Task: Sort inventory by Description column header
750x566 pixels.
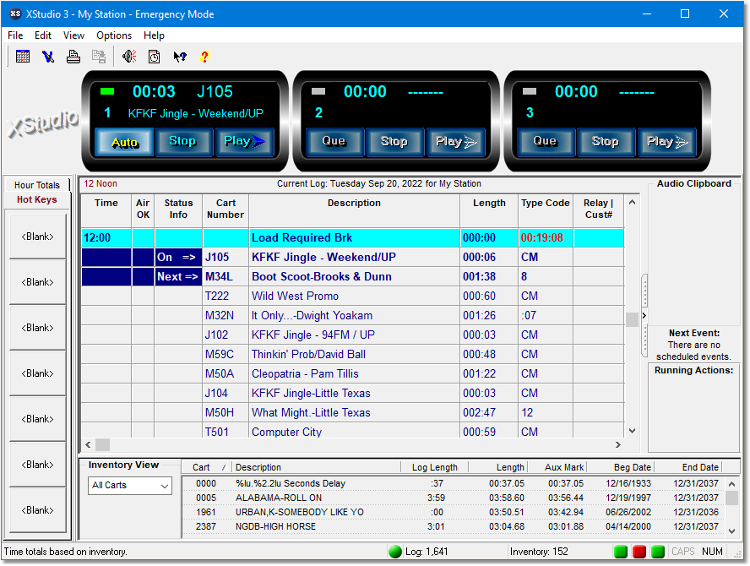Action: click(x=316, y=467)
